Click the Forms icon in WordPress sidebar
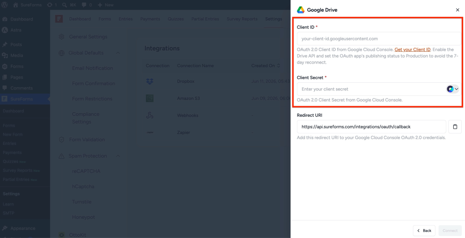Image resolution: width=465 pixels, height=238 pixels. tap(5, 66)
